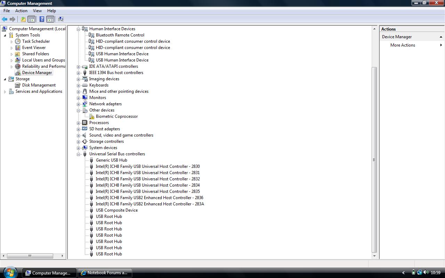Select Biometric Coprocessor device
The image size is (445, 278).
click(117, 116)
